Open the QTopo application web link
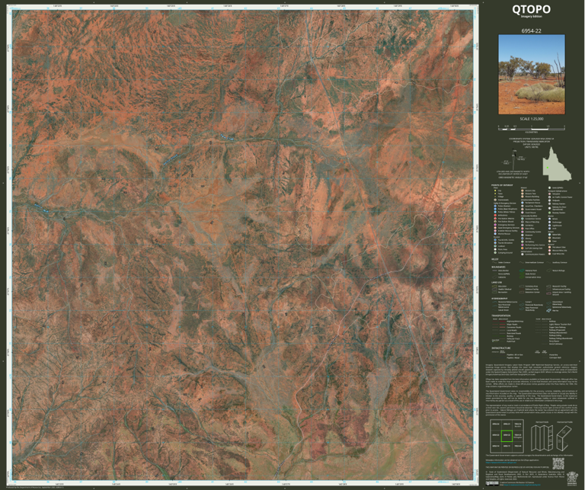The image size is (585, 490). click(501, 463)
